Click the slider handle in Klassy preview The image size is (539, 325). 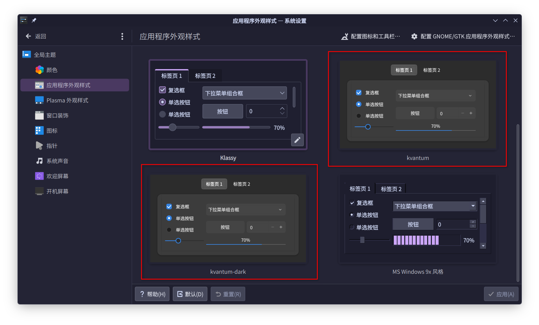tap(172, 127)
